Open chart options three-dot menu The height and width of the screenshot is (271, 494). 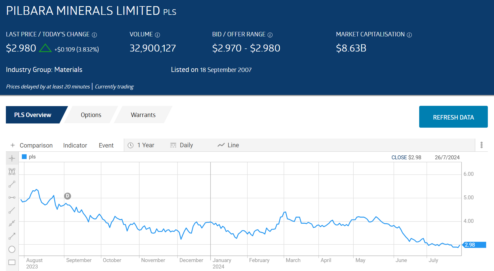pos(481,145)
